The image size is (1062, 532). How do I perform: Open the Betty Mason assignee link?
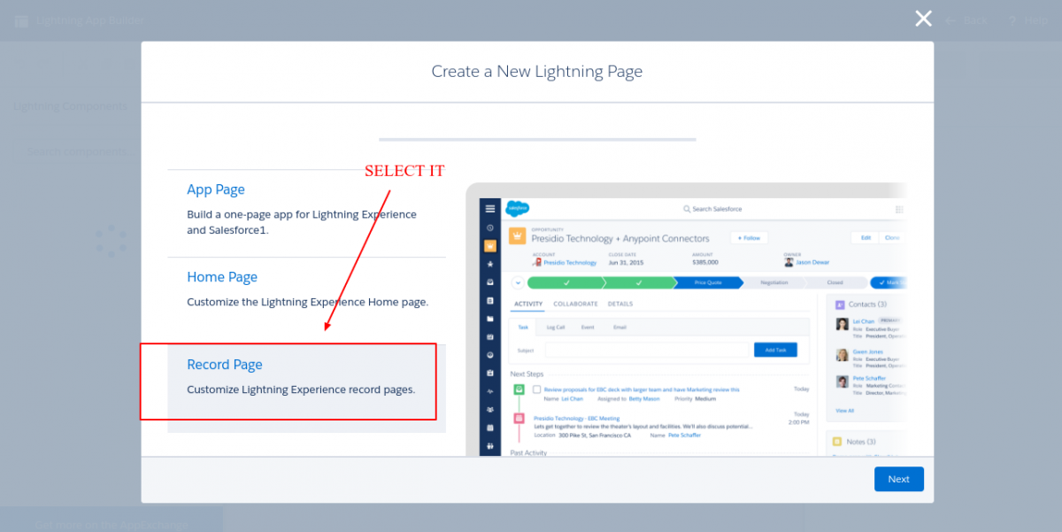point(643,398)
